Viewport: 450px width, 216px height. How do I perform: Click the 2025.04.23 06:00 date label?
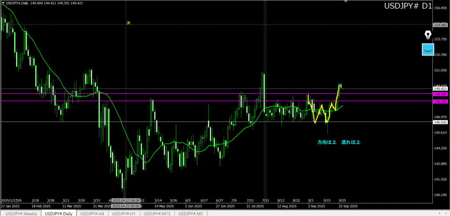[126, 200]
